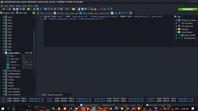Click the helper Filter search box
Screen dimensions: 198x111
click(186, 17)
